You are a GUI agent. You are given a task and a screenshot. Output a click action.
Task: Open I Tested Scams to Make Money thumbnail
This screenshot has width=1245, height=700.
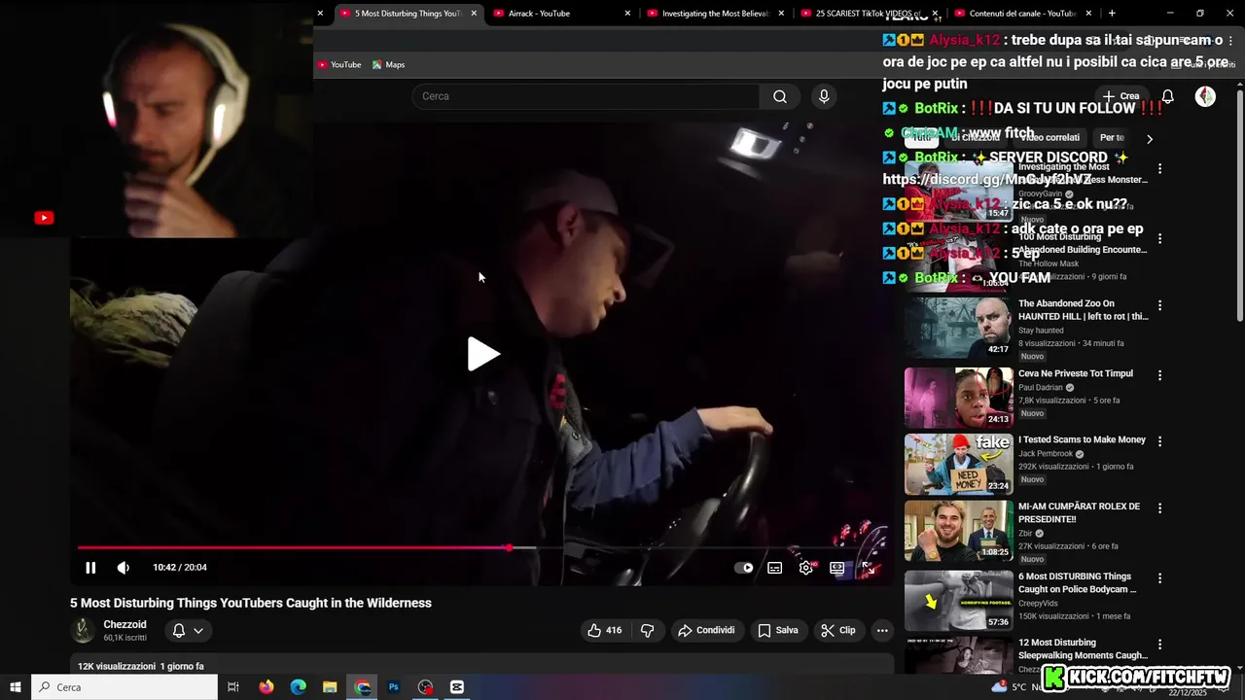point(958,465)
